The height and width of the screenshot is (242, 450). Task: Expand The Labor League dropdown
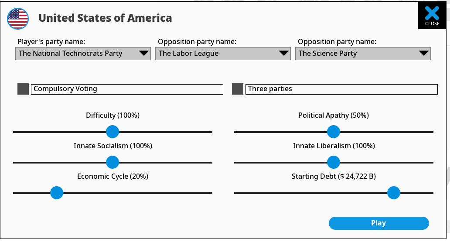[223, 54]
